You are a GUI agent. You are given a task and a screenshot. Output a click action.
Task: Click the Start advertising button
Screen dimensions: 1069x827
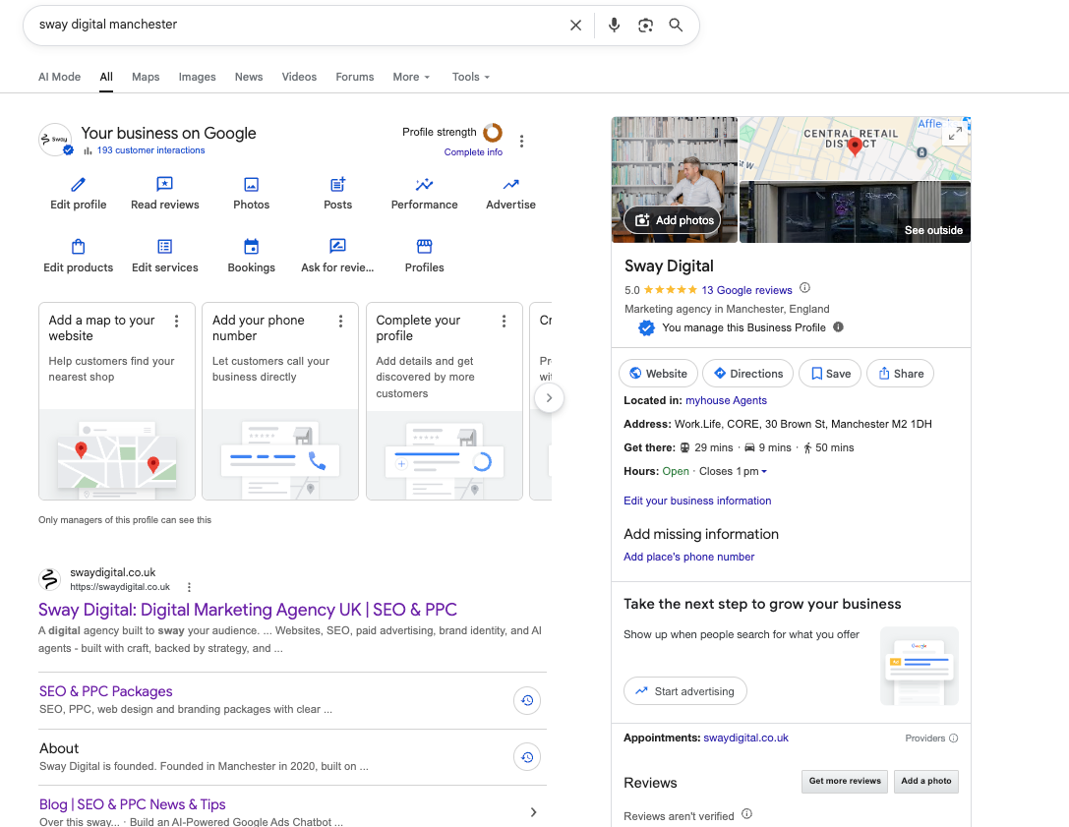click(x=685, y=691)
